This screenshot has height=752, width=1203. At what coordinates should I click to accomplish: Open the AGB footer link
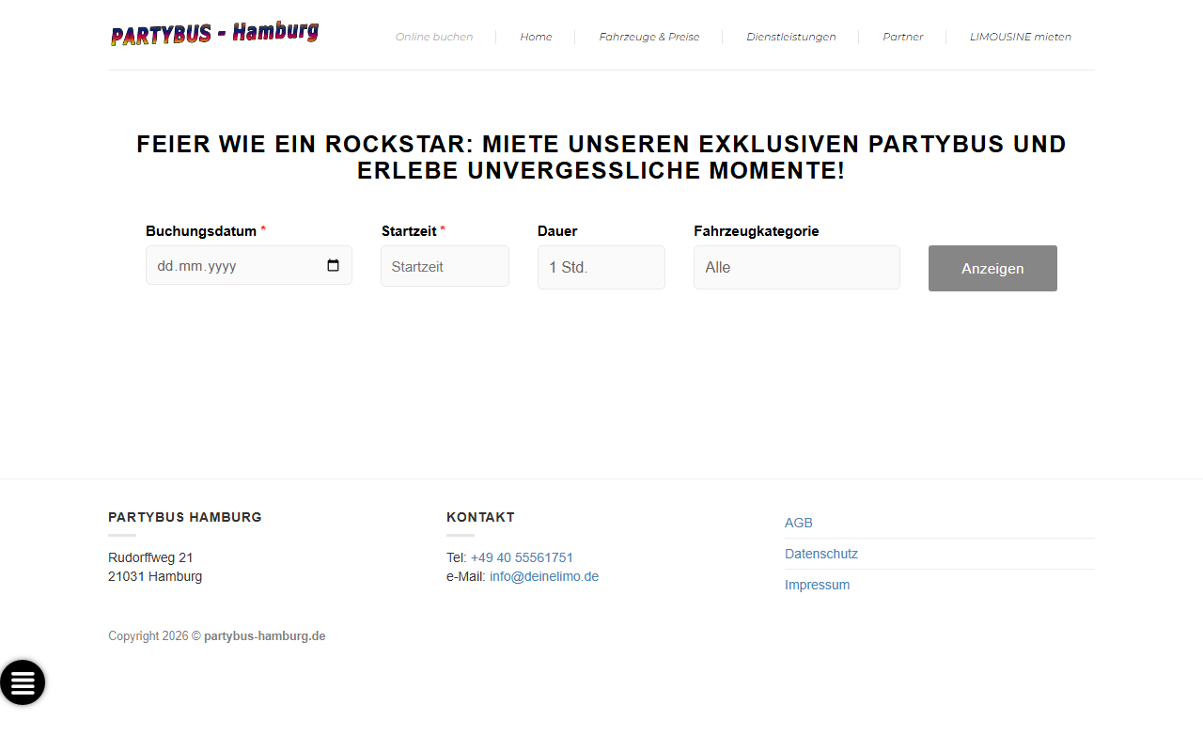tap(799, 523)
